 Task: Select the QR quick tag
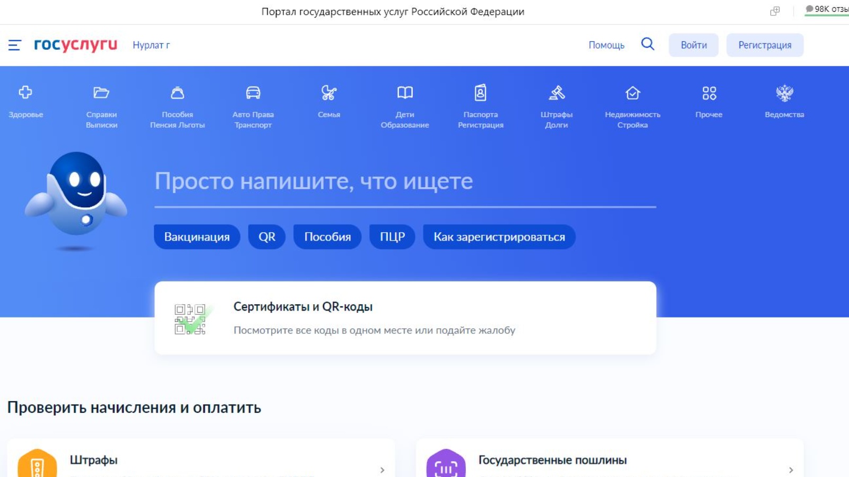(x=267, y=237)
